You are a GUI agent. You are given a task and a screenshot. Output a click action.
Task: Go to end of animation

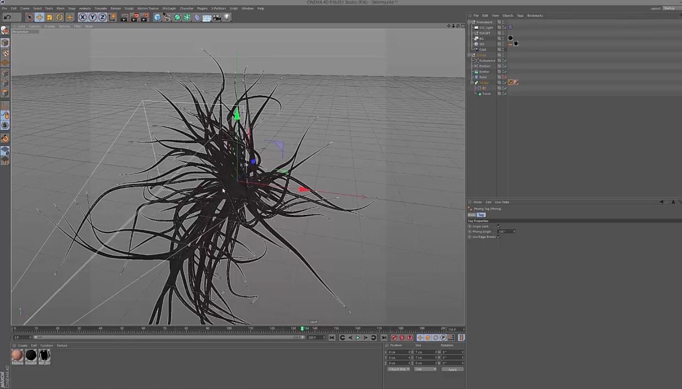tap(384, 338)
